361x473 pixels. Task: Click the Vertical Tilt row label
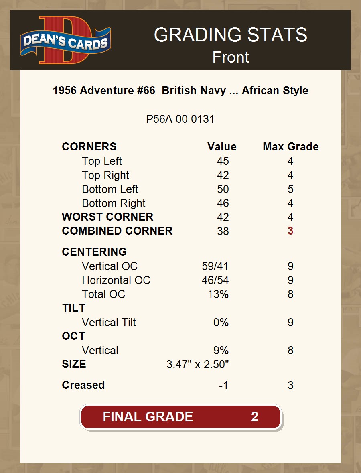(109, 323)
